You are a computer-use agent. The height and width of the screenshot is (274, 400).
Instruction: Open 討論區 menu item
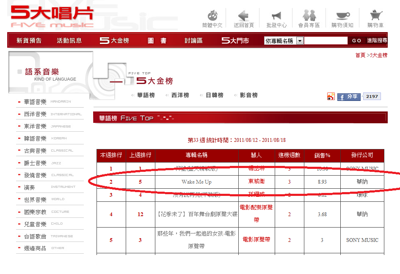pos(193,41)
